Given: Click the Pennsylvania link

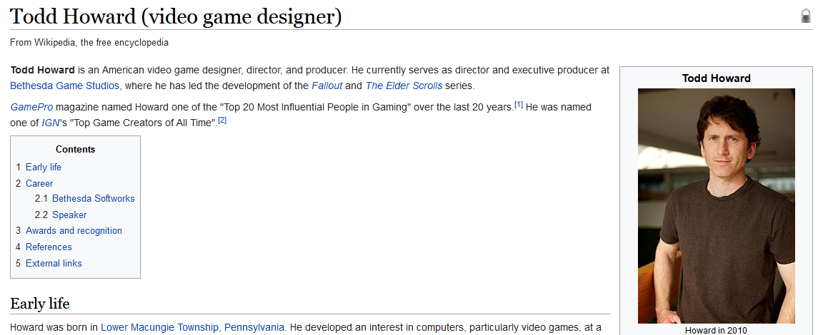Looking at the screenshot, I should 255,327.
